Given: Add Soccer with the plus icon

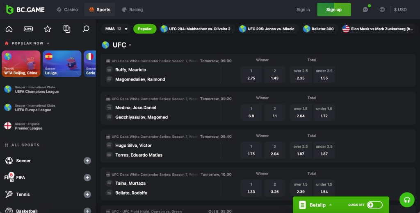Looking at the screenshot, I should [x=87, y=161].
